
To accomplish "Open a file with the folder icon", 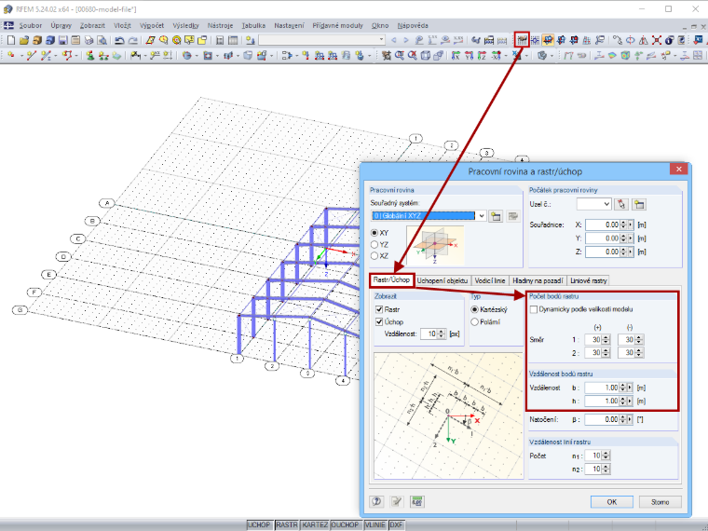I will pos(23,40).
